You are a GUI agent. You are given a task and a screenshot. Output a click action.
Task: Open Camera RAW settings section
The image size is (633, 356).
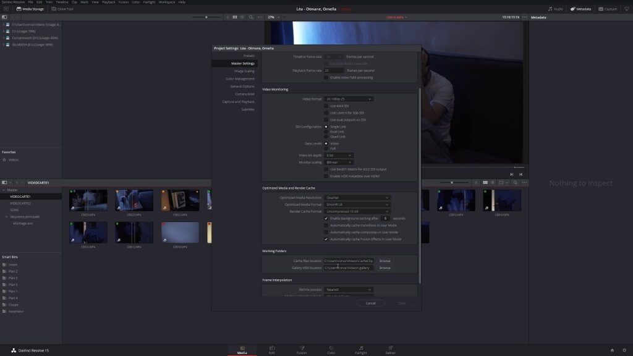click(x=245, y=94)
